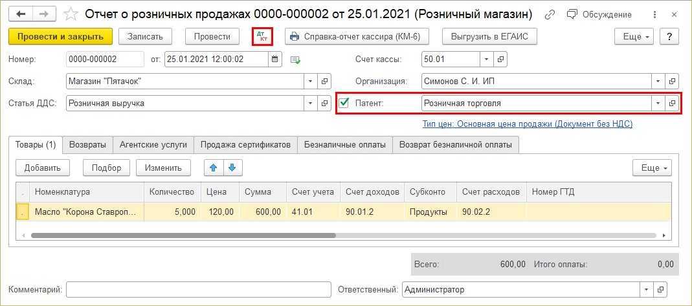Open the top Еще menu

634,37
